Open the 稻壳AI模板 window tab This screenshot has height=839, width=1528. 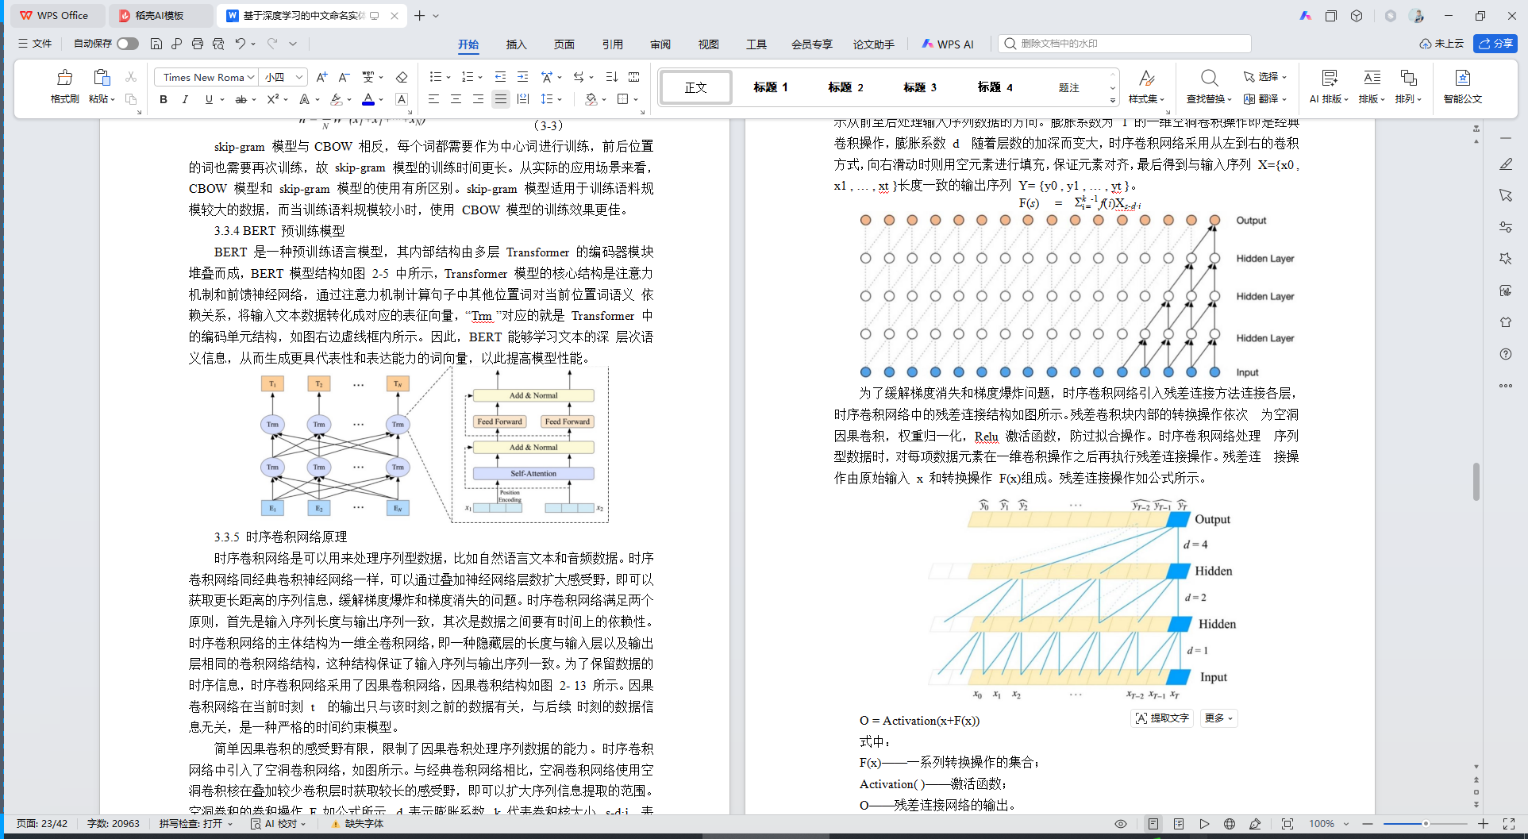(160, 15)
